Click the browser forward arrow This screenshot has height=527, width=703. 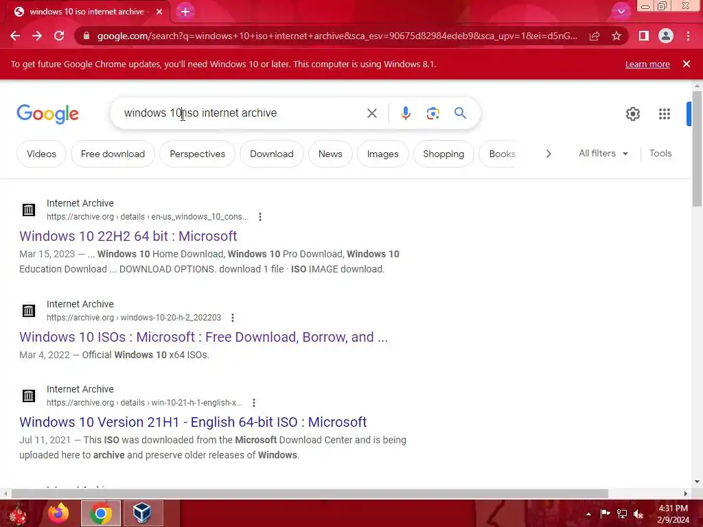(x=37, y=36)
